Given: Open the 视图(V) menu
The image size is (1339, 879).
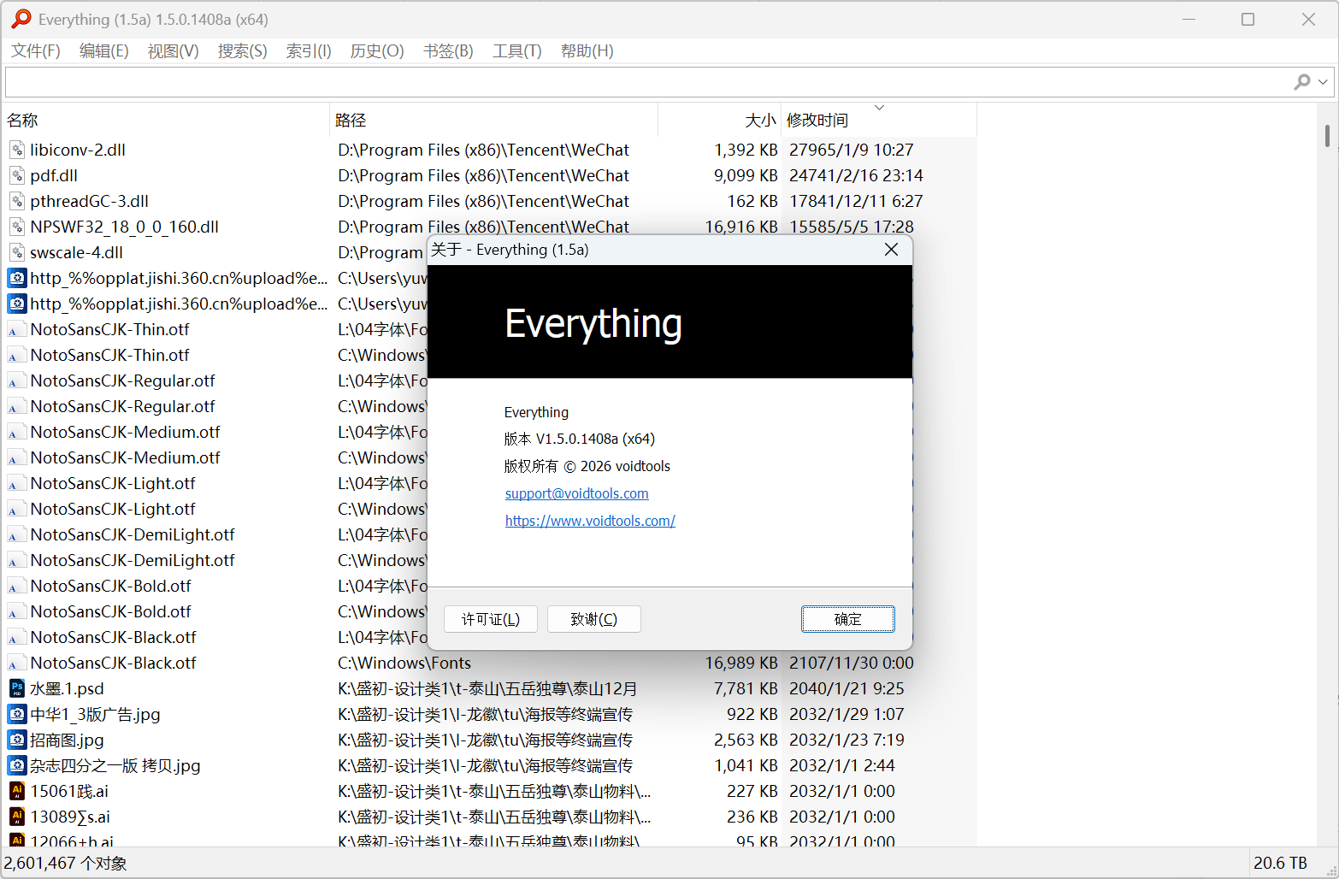Looking at the screenshot, I should [174, 51].
